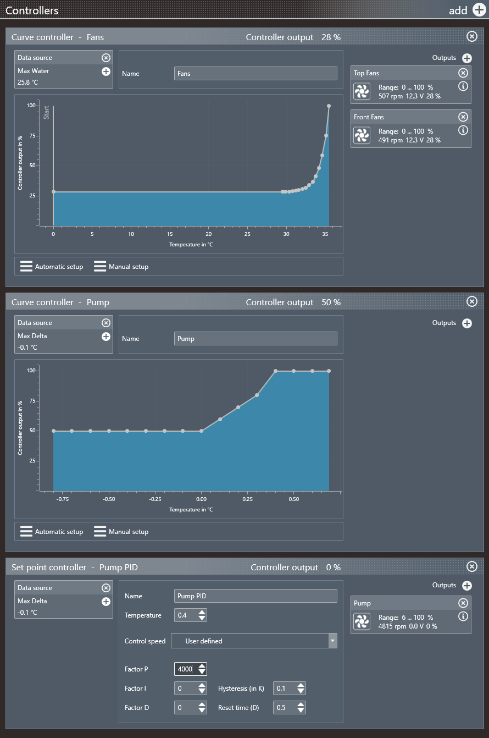Remove the Fans curve controller
The height and width of the screenshot is (738, 489).
pos(471,36)
